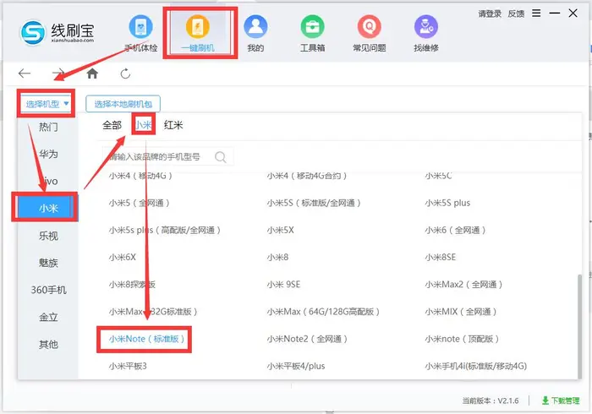The width and height of the screenshot is (592, 414).
Task: Click 反馈 feedback link
Action: 516,14
